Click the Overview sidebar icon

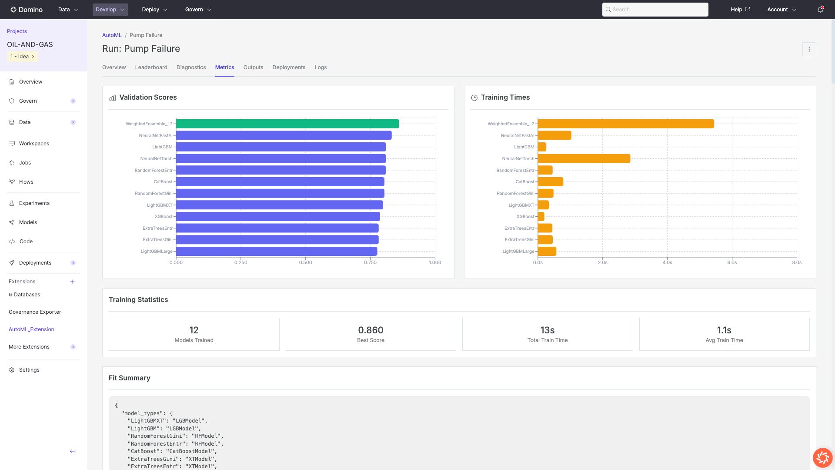[12, 82]
